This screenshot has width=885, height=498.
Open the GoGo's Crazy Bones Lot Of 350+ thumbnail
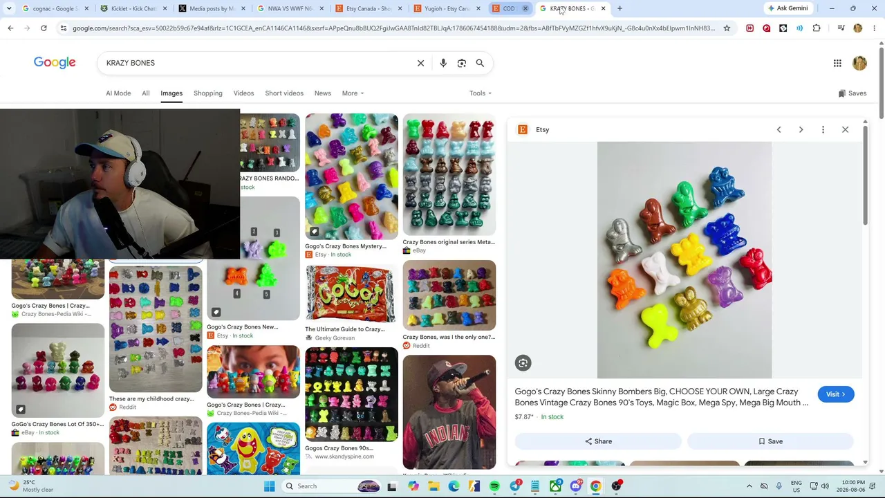(58, 371)
